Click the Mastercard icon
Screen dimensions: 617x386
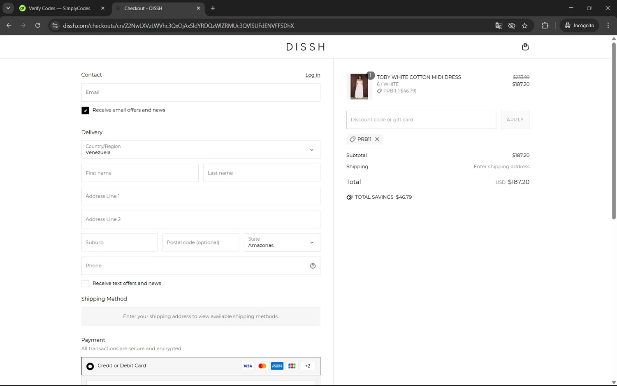262,366
